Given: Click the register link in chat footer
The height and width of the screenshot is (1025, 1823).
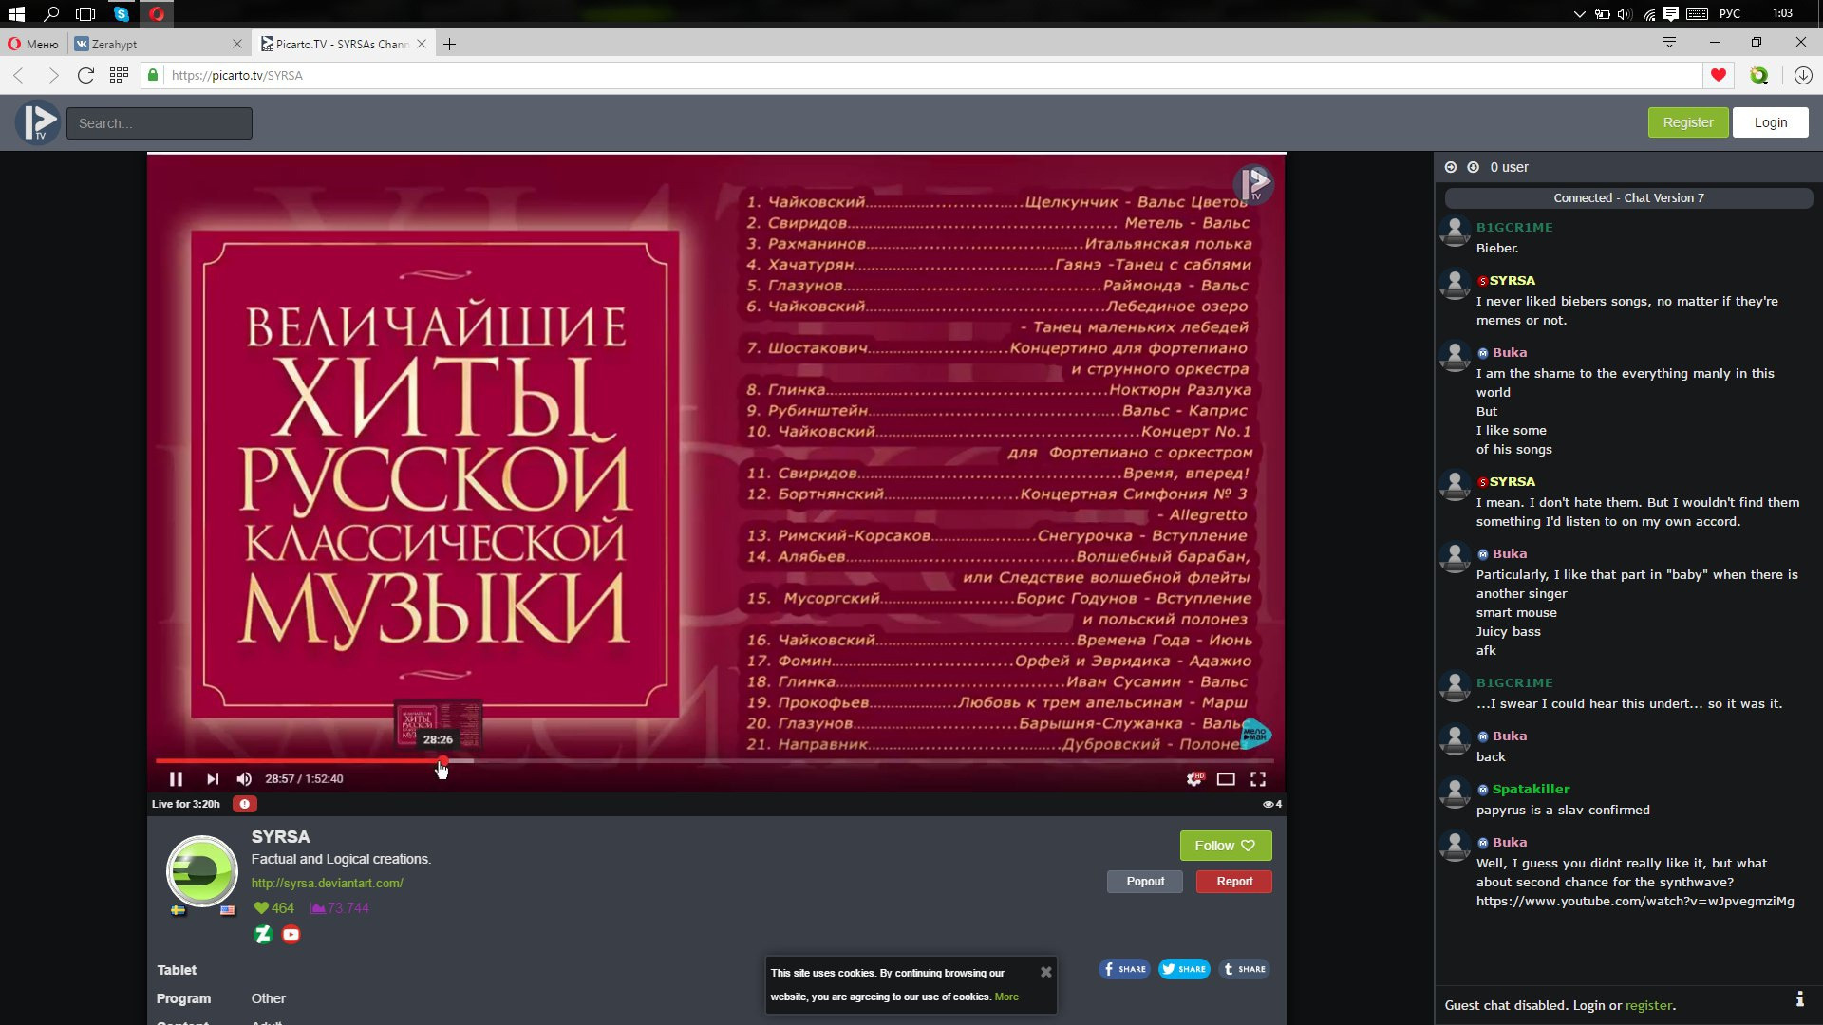Looking at the screenshot, I should point(1649,1005).
